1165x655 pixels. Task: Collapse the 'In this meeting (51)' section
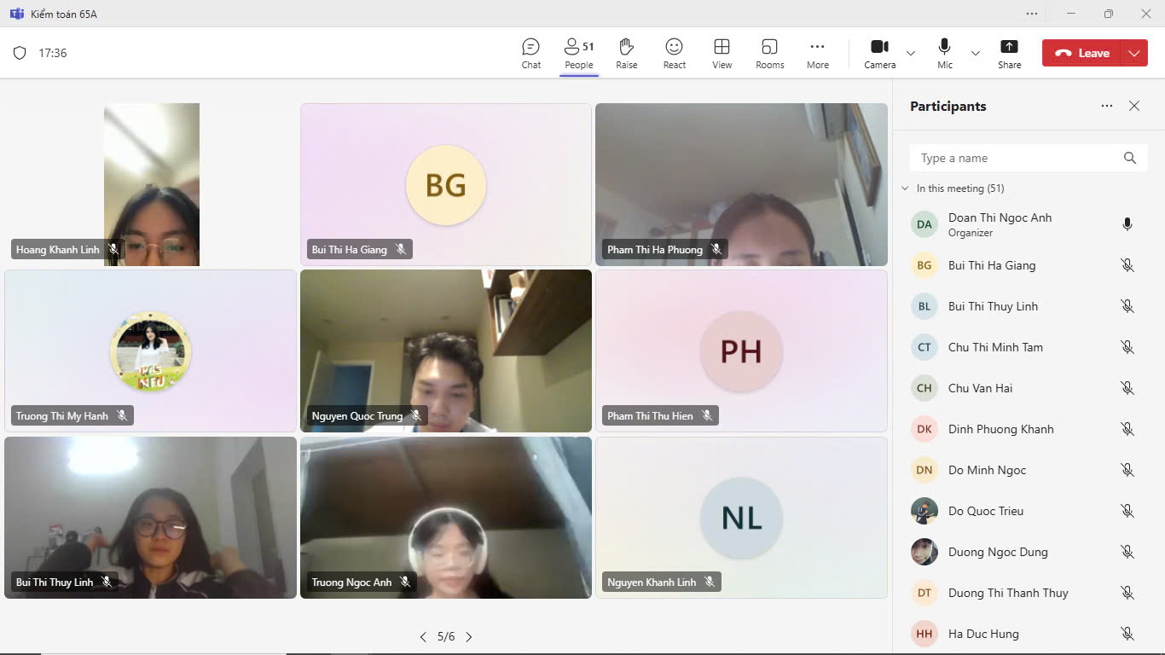[x=905, y=188]
